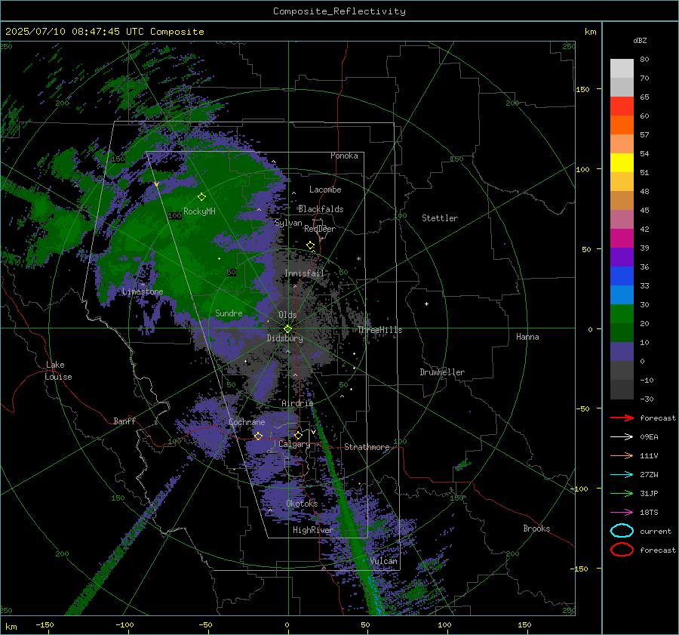
Task: Click the Blackfalds city label
Action: pos(321,209)
